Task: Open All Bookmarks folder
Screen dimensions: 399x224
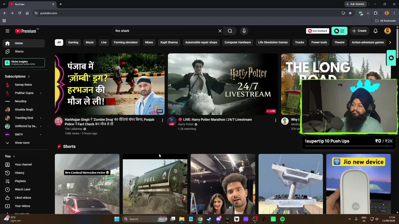Action: pos(386,21)
